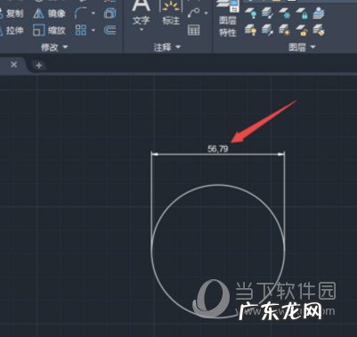
Task: Click the 文字 (Text) tool
Action: (x=142, y=13)
